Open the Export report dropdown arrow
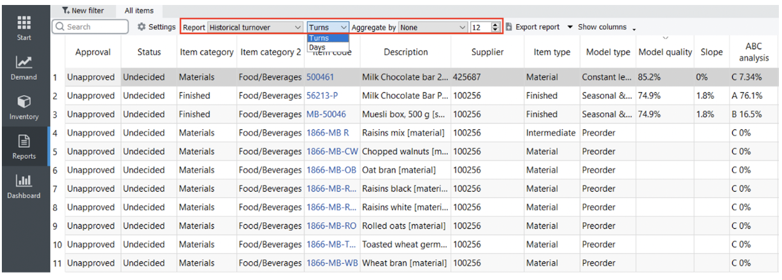782x280 pixels. pyautogui.click(x=570, y=27)
